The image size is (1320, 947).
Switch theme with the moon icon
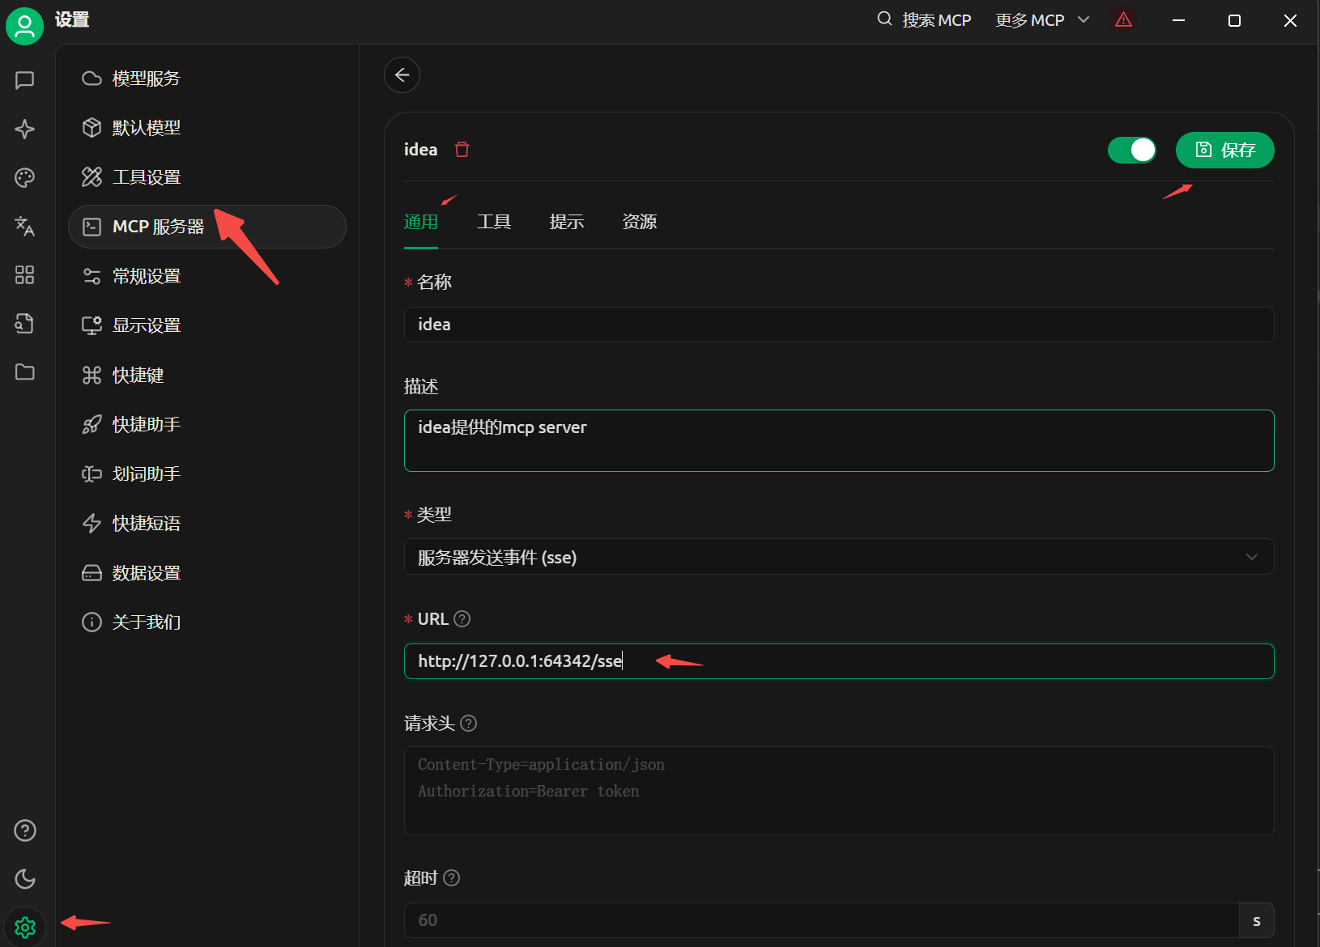[x=25, y=879]
